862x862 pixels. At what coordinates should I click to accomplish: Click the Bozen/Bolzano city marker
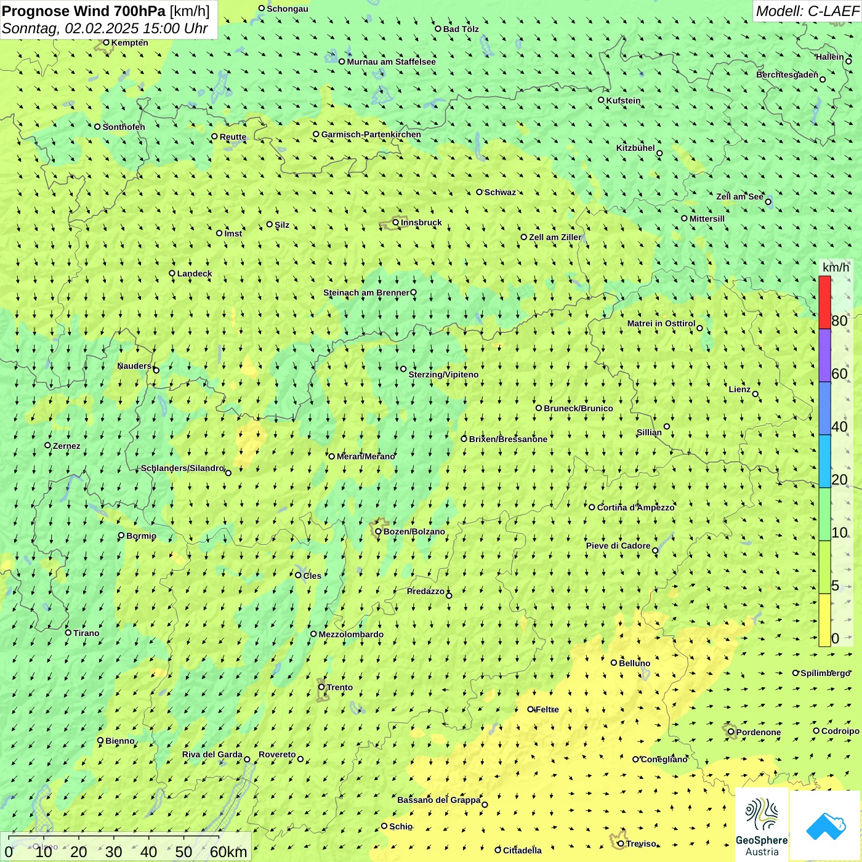coord(378,531)
